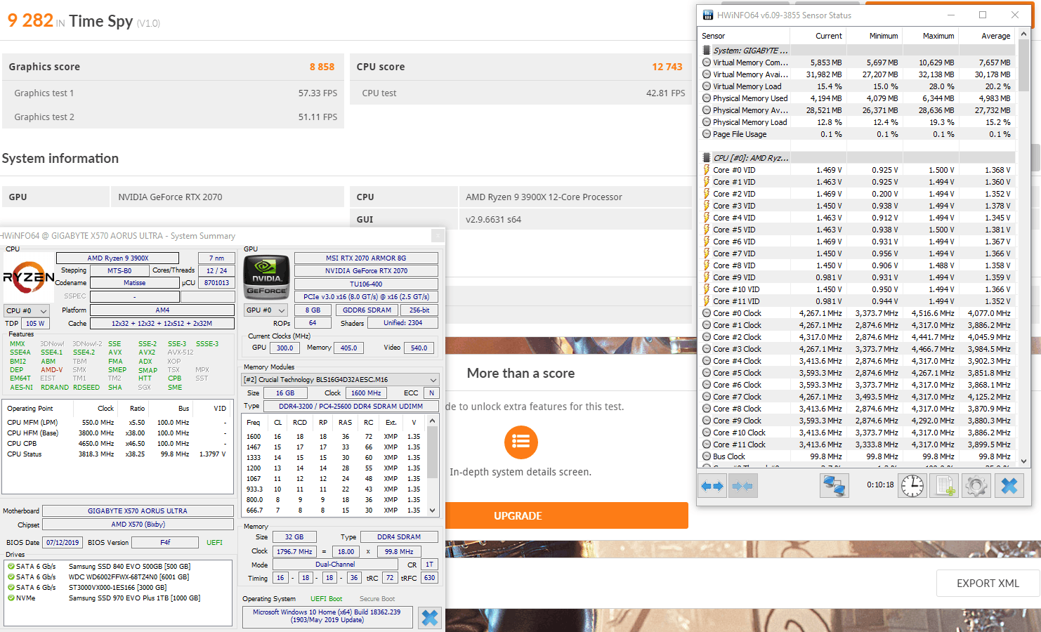Close sensor status using the blue X icon

1009,486
